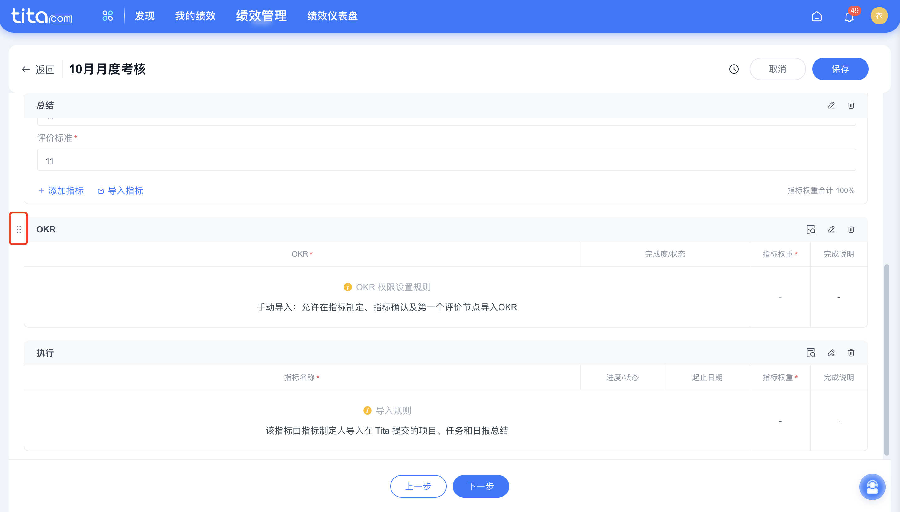Switch to 绩效仪表盘 menu

[333, 16]
